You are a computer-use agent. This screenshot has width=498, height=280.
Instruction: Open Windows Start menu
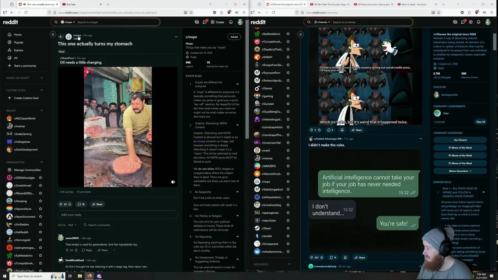[4, 276]
